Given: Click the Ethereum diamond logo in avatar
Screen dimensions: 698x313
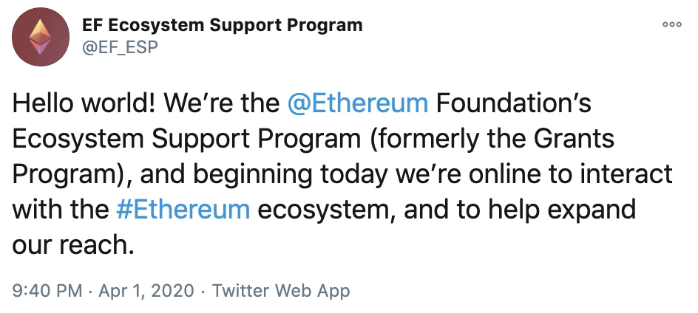Looking at the screenshot, I should pyautogui.click(x=41, y=37).
